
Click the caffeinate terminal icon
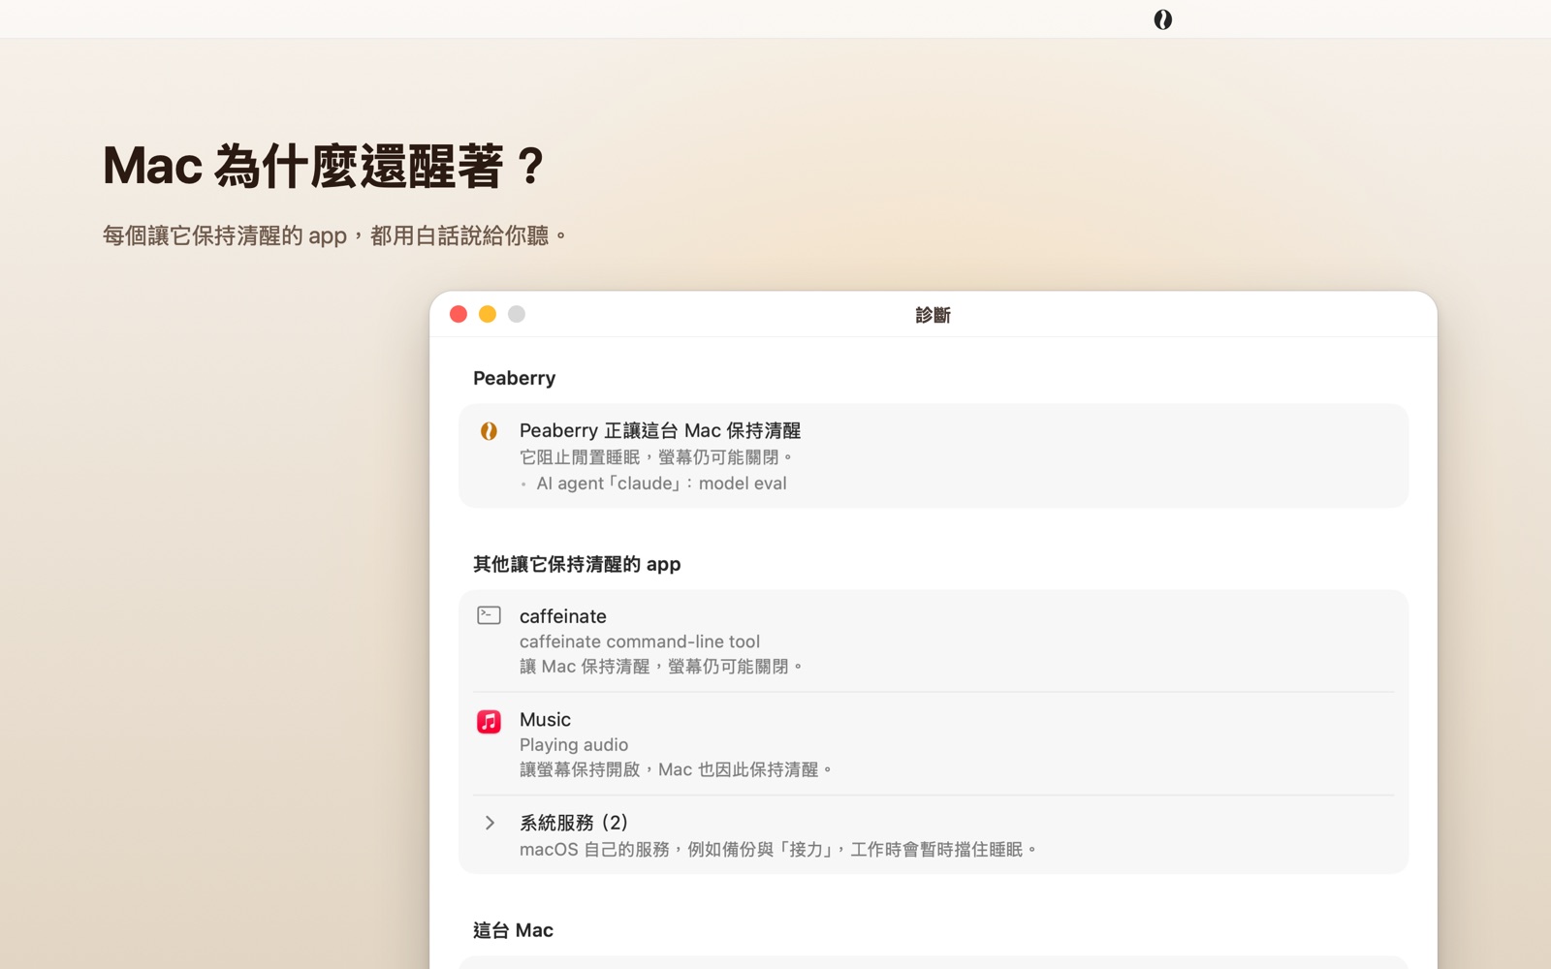489,615
